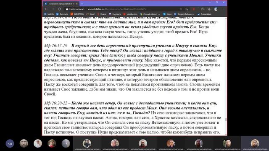Click the words 'которое называлось Искара'
This screenshot has height=151, width=269.
tap(118, 36)
